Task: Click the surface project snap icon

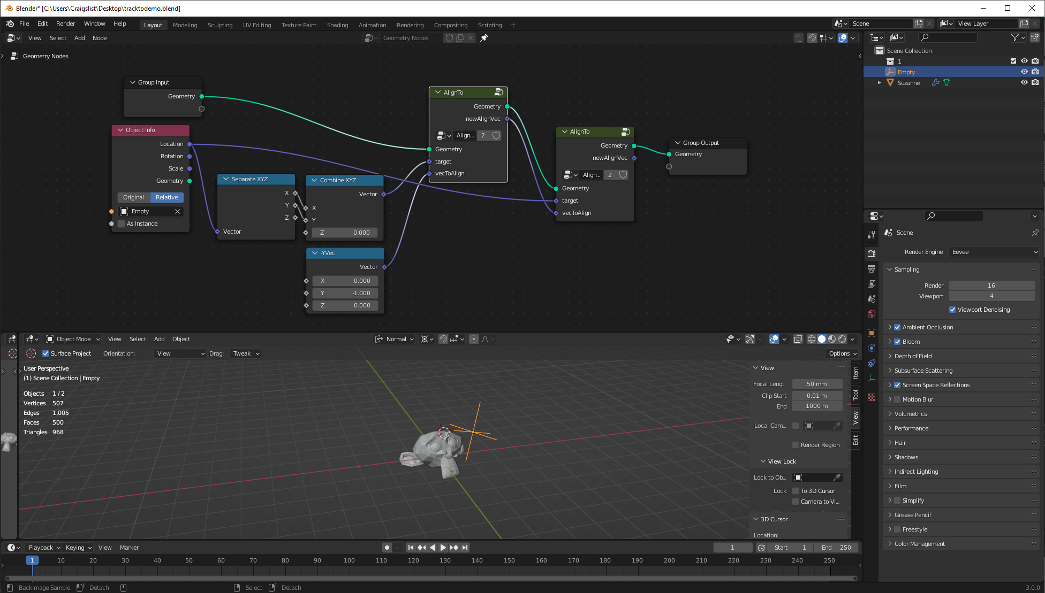Action: 32,353
